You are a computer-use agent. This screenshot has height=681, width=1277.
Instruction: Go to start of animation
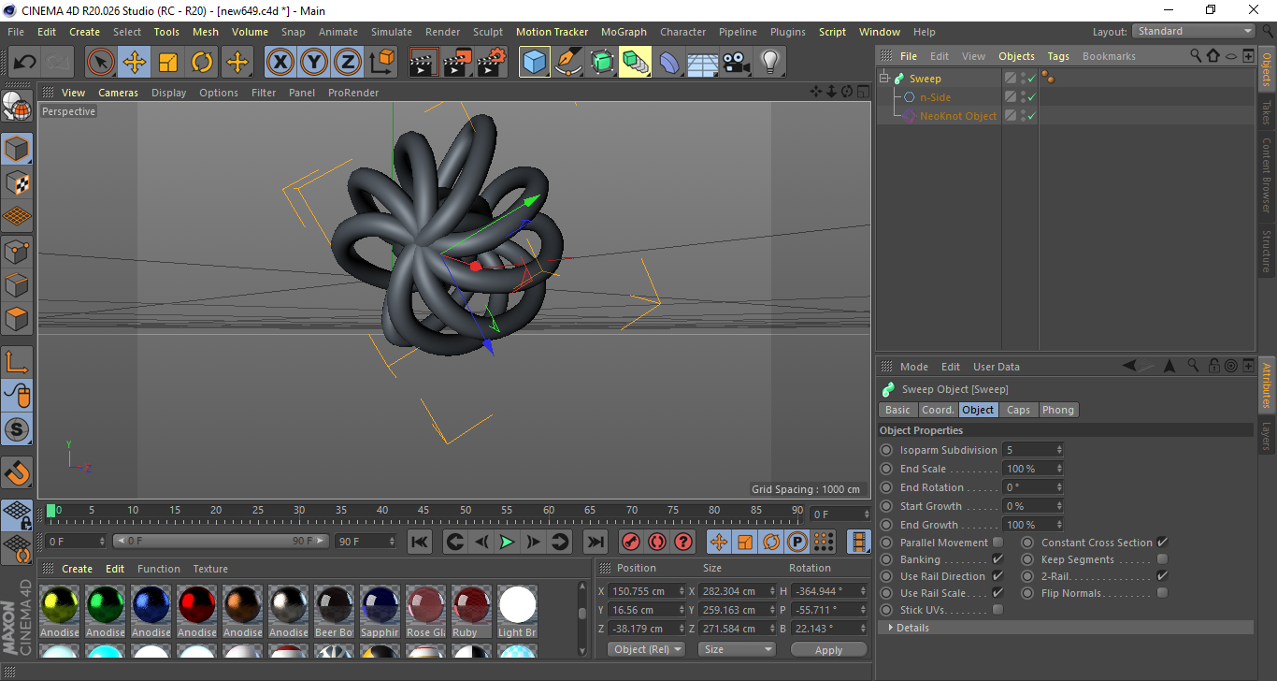pyautogui.click(x=420, y=542)
